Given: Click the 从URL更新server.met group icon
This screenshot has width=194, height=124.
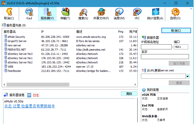Looking at the screenshot, I should [x=144, y=70].
